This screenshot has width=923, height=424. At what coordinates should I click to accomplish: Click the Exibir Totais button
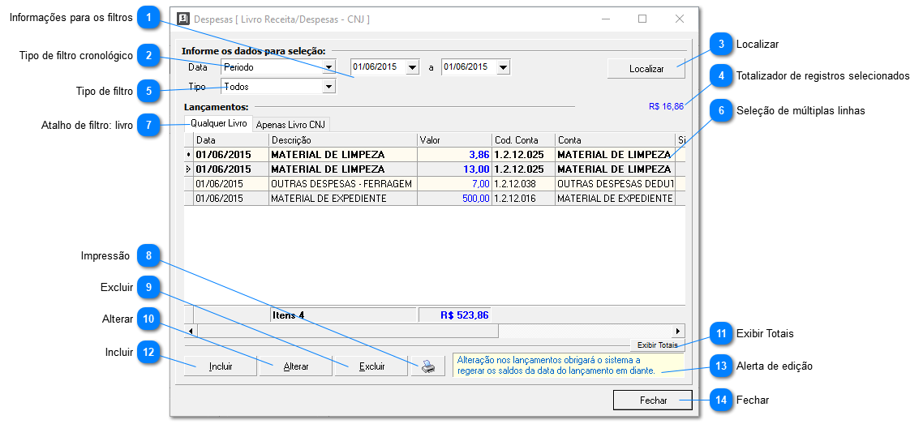(657, 345)
